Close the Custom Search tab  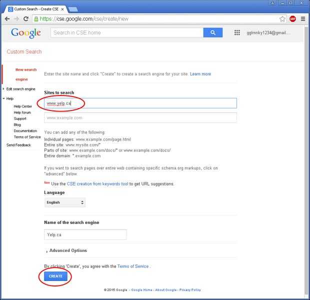[x=62, y=9]
